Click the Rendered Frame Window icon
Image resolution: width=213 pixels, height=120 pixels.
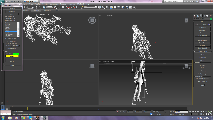pos(130,7)
